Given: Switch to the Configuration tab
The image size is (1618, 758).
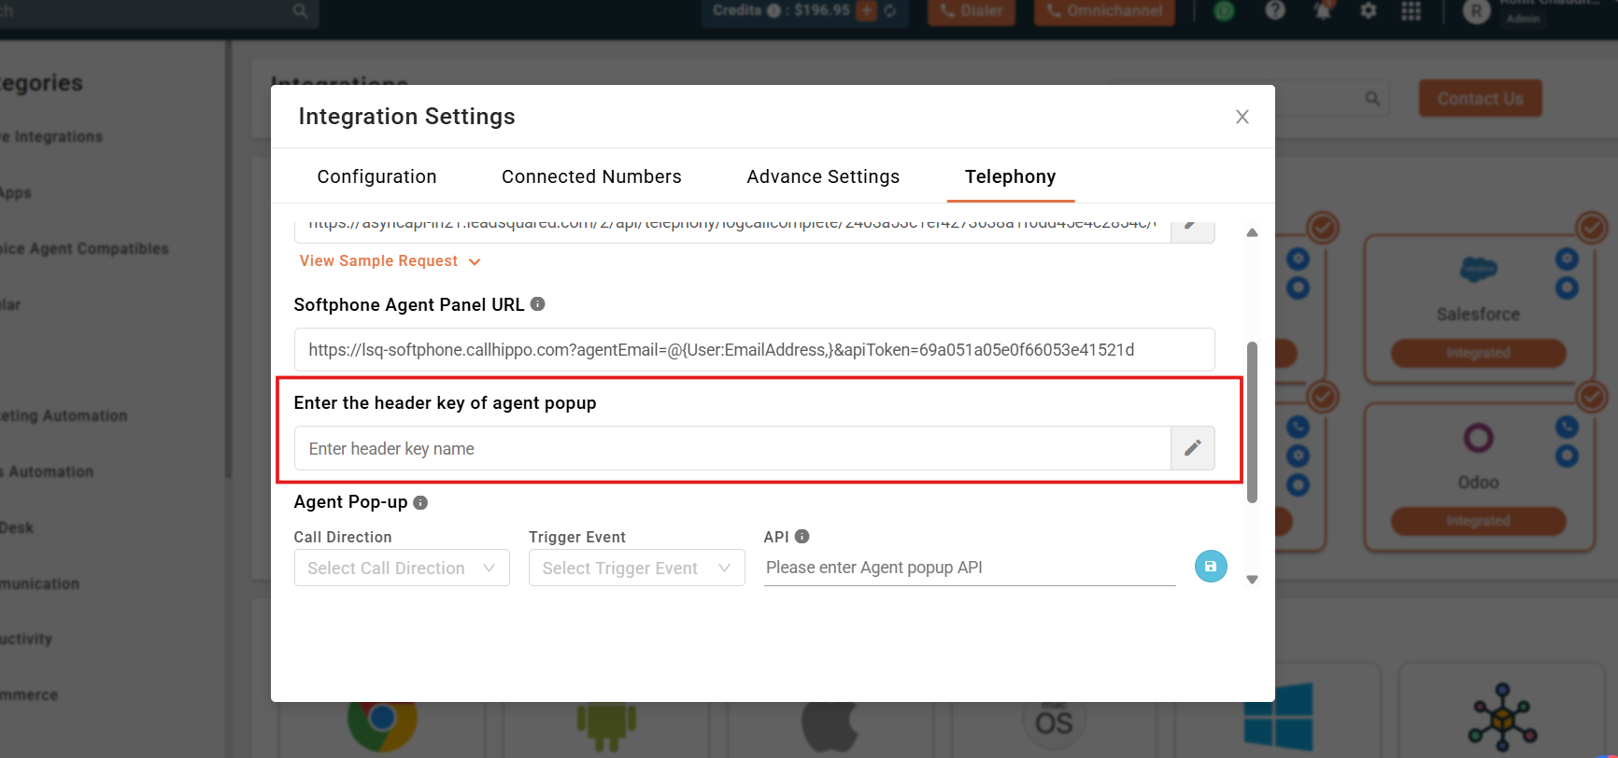Looking at the screenshot, I should coord(376,176).
